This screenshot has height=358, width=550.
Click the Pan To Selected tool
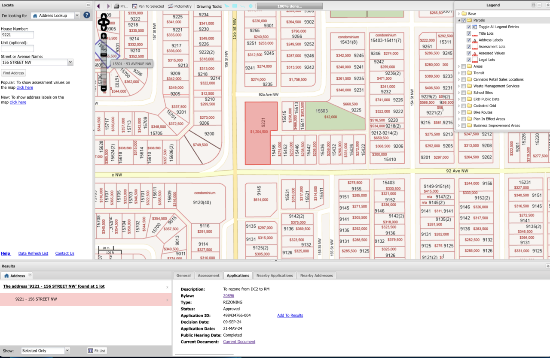148,6
